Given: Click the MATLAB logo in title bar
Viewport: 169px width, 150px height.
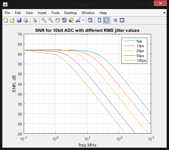Looking at the screenshot, I should (5, 4).
